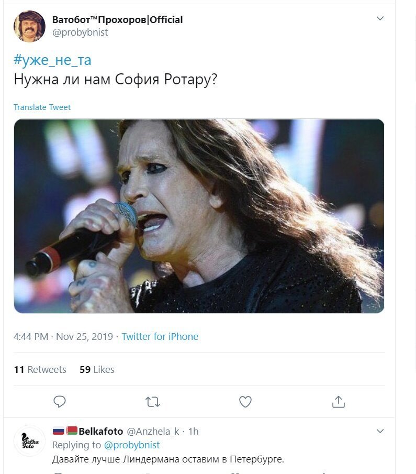Image resolution: width=416 pixels, height=474 pixels.
Task: Open the attached singer photo
Action: click(x=199, y=216)
